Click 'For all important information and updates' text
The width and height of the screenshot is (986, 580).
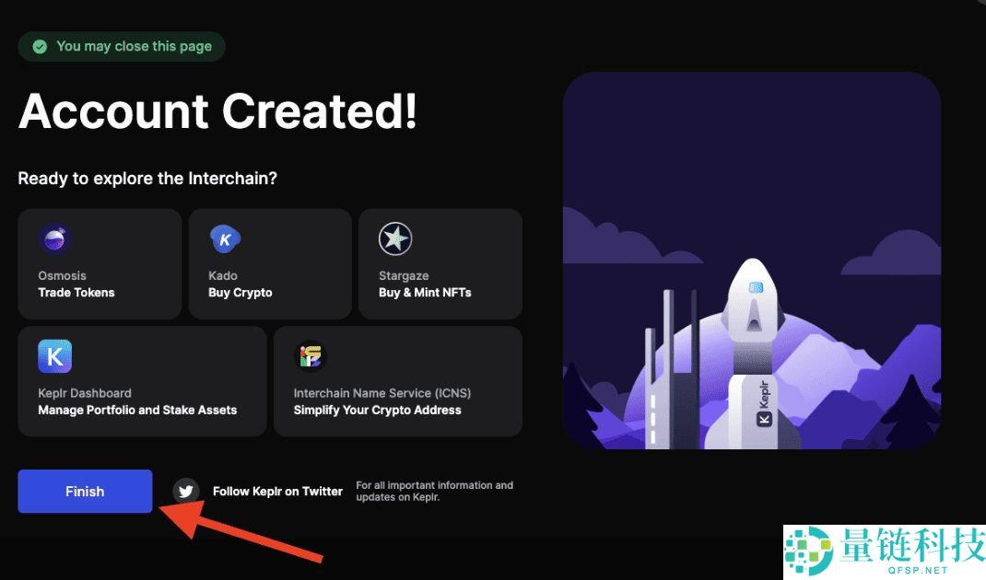pos(435,491)
